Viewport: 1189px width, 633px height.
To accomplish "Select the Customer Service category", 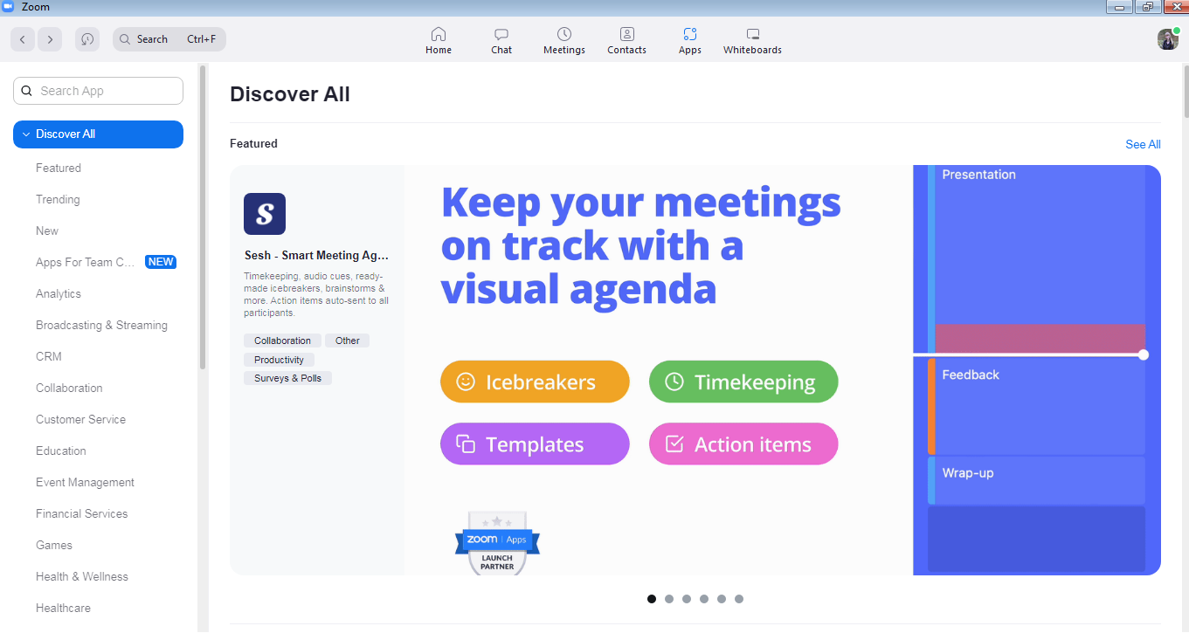I will [80, 419].
